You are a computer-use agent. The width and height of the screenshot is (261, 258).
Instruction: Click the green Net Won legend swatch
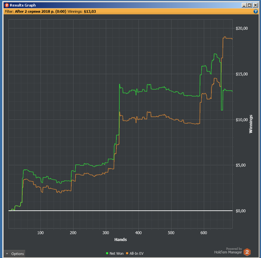(107, 253)
